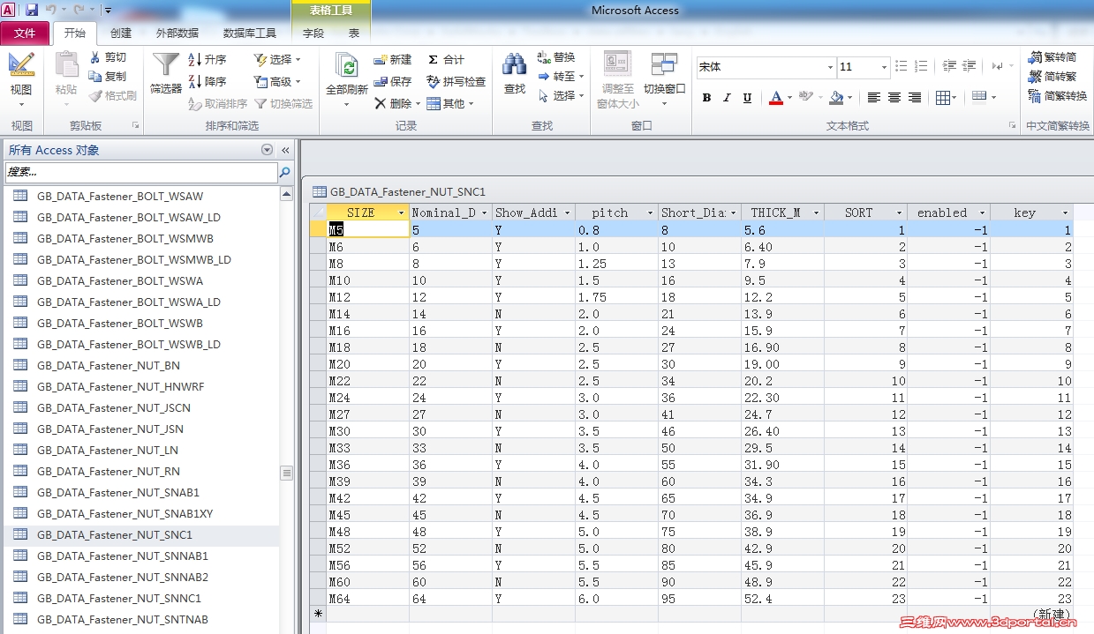1094x634 pixels.
Task: Click the 全部刷新 refresh all icon
Action: tap(347, 66)
